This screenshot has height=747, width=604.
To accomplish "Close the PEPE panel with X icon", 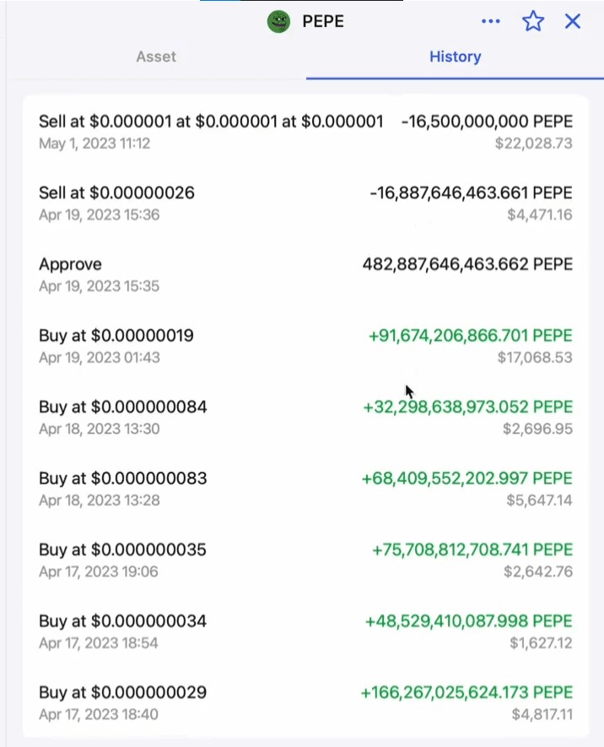I will click(573, 21).
